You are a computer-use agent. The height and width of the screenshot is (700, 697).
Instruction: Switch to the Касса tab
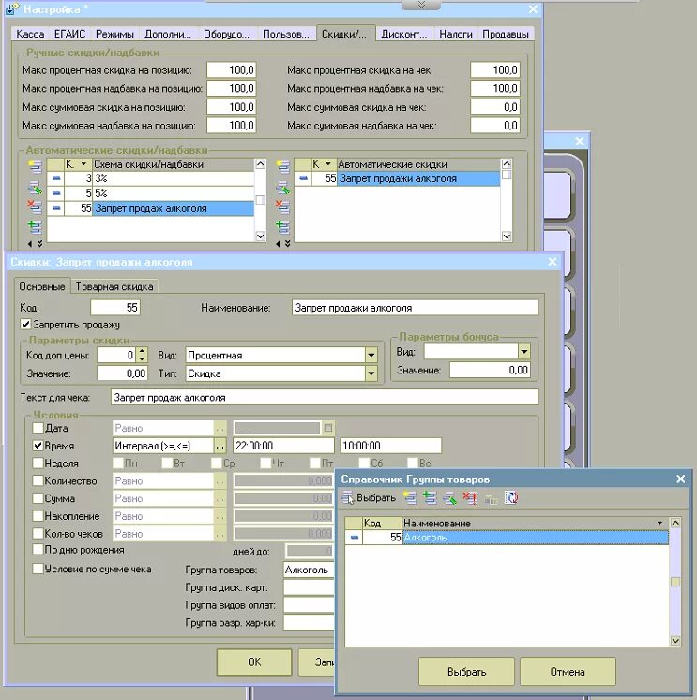tap(30, 34)
